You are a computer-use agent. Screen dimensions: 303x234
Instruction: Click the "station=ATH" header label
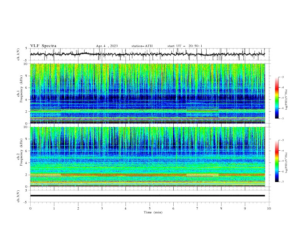coord(142,46)
